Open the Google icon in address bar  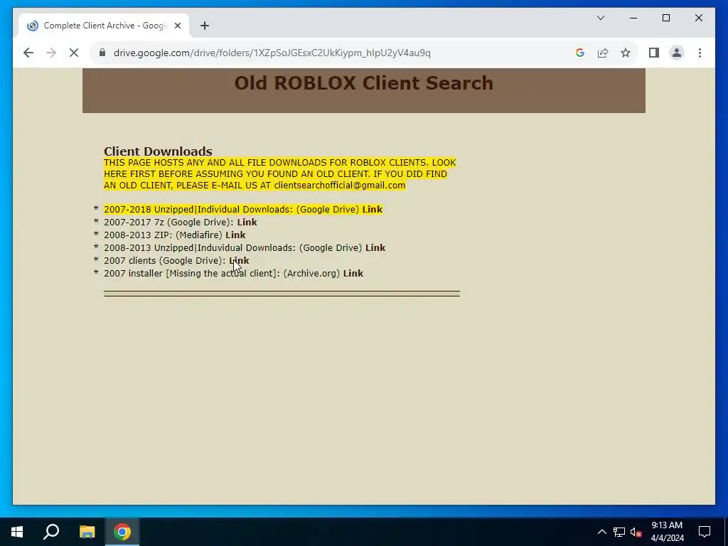tap(580, 53)
